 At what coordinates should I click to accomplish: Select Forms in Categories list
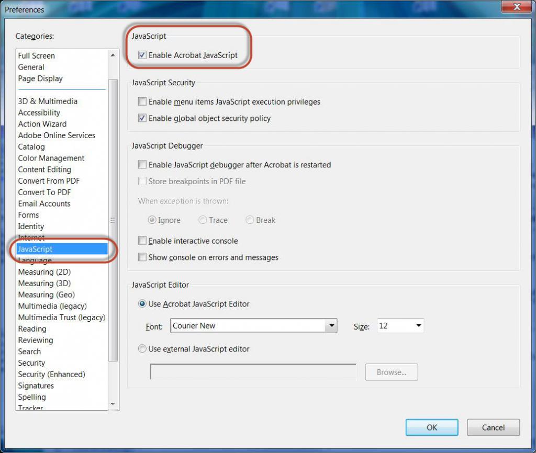tap(28, 215)
